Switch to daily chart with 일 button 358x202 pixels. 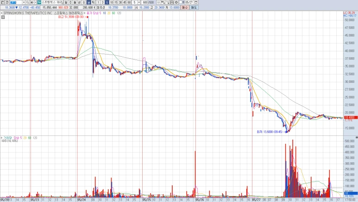click(66, 2)
